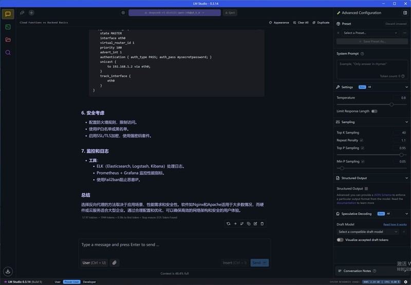Open the Discover search sidebar icon
The width and height of the screenshot is (411, 285).
pos(8,52)
